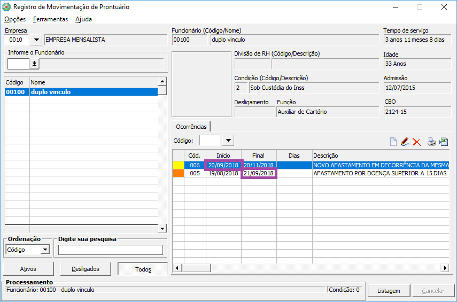Click the Empresa code field 0010
The height and width of the screenshot is (302, 457).
tap(16, 40)
